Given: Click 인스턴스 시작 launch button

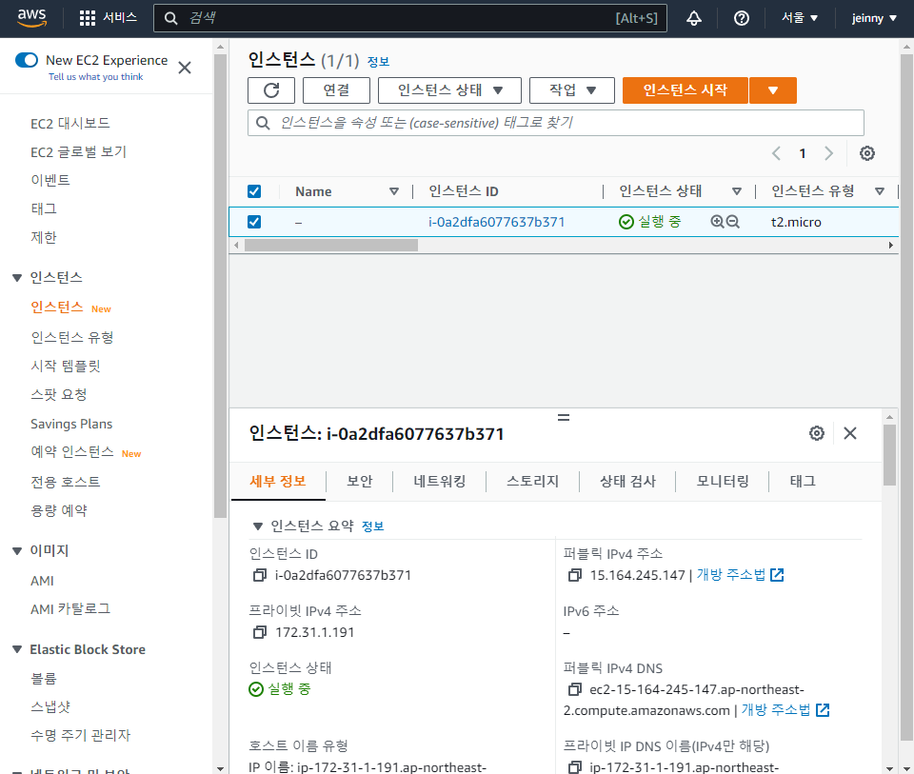Looking at the screenshot, I should click(x=685, y=90).
